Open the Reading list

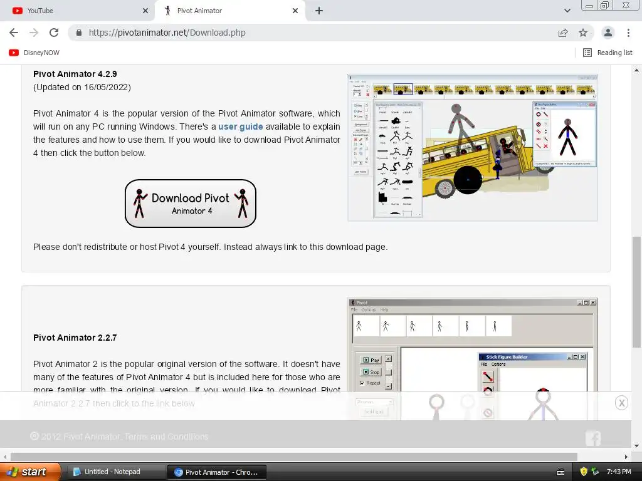[608, 53]
